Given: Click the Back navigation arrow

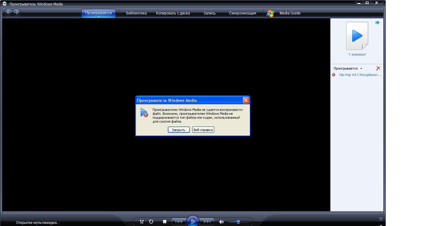Looking at the screenshot, I should 8,13.
